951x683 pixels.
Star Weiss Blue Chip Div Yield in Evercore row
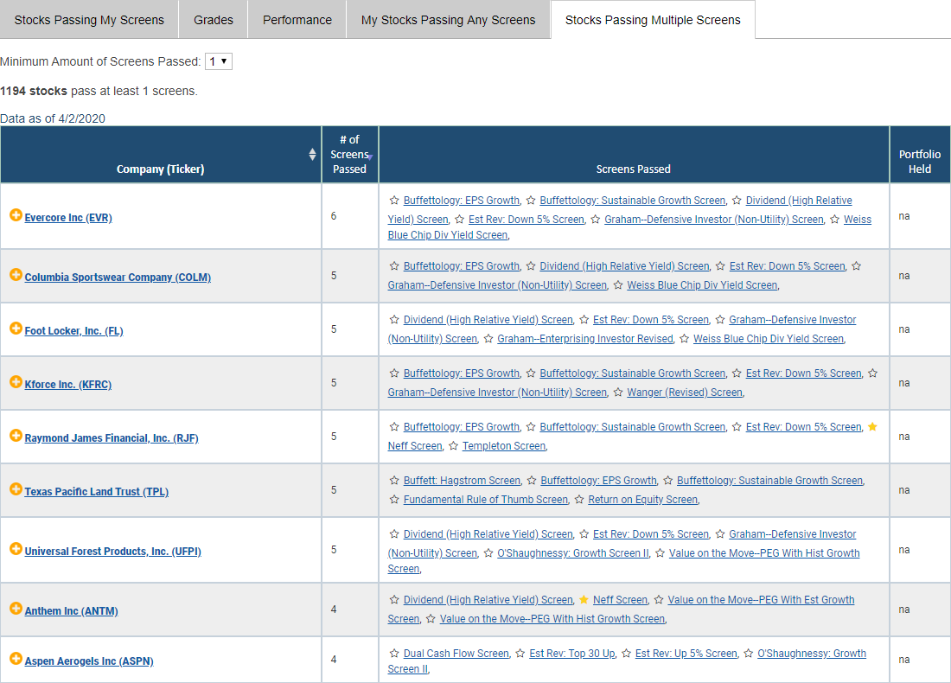coord(834,220)
